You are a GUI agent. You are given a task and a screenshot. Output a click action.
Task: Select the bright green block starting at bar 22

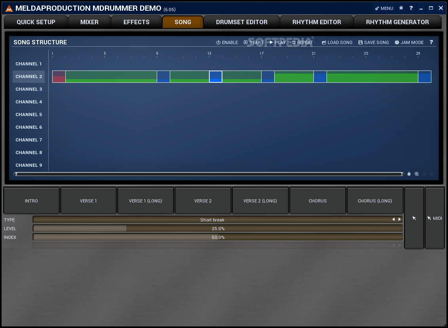click(x=372, y=76)
